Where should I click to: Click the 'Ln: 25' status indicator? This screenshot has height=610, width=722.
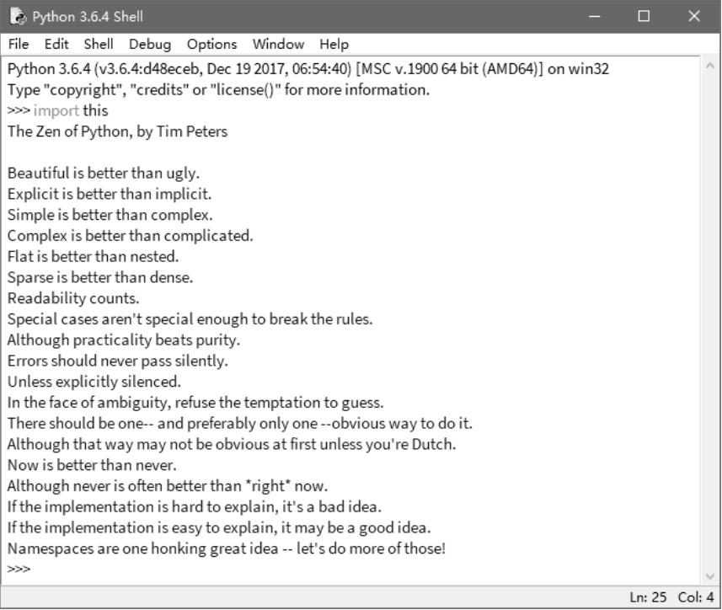click(648, 597)
